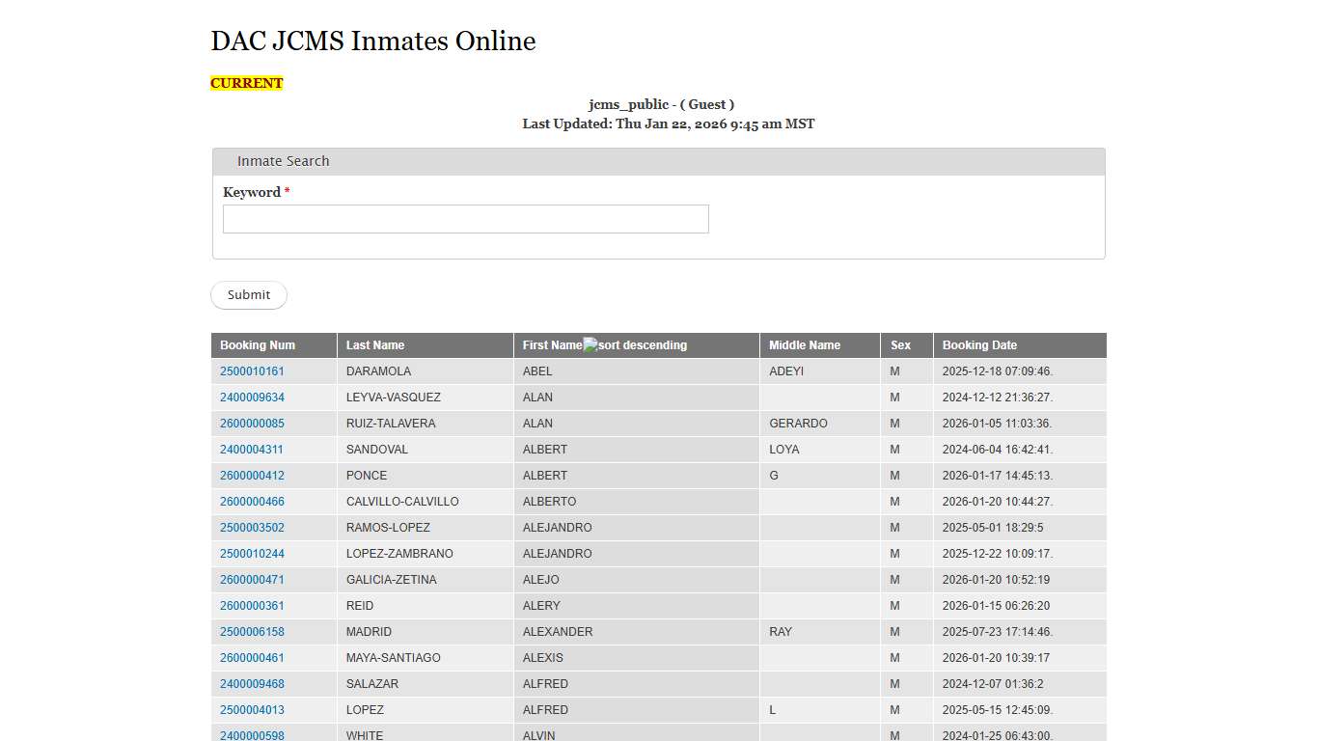Open booking 2600000412 for ALBERT PONCE

253,475
